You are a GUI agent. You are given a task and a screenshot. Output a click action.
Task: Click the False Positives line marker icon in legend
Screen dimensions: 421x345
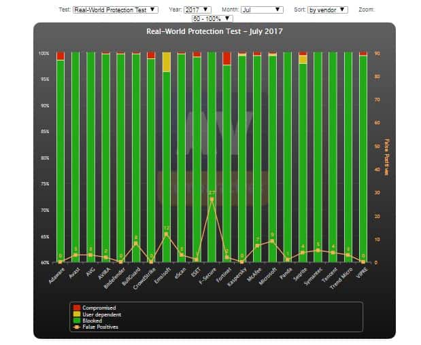click(x=77, y=327)
